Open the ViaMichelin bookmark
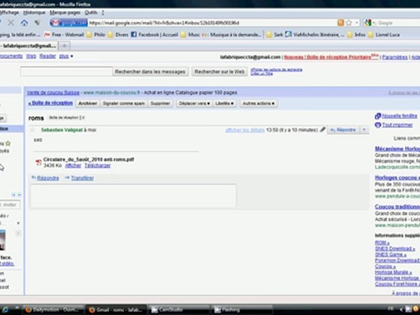The height and width of the screenshot is (315, 420). click(x=315, y=35)
